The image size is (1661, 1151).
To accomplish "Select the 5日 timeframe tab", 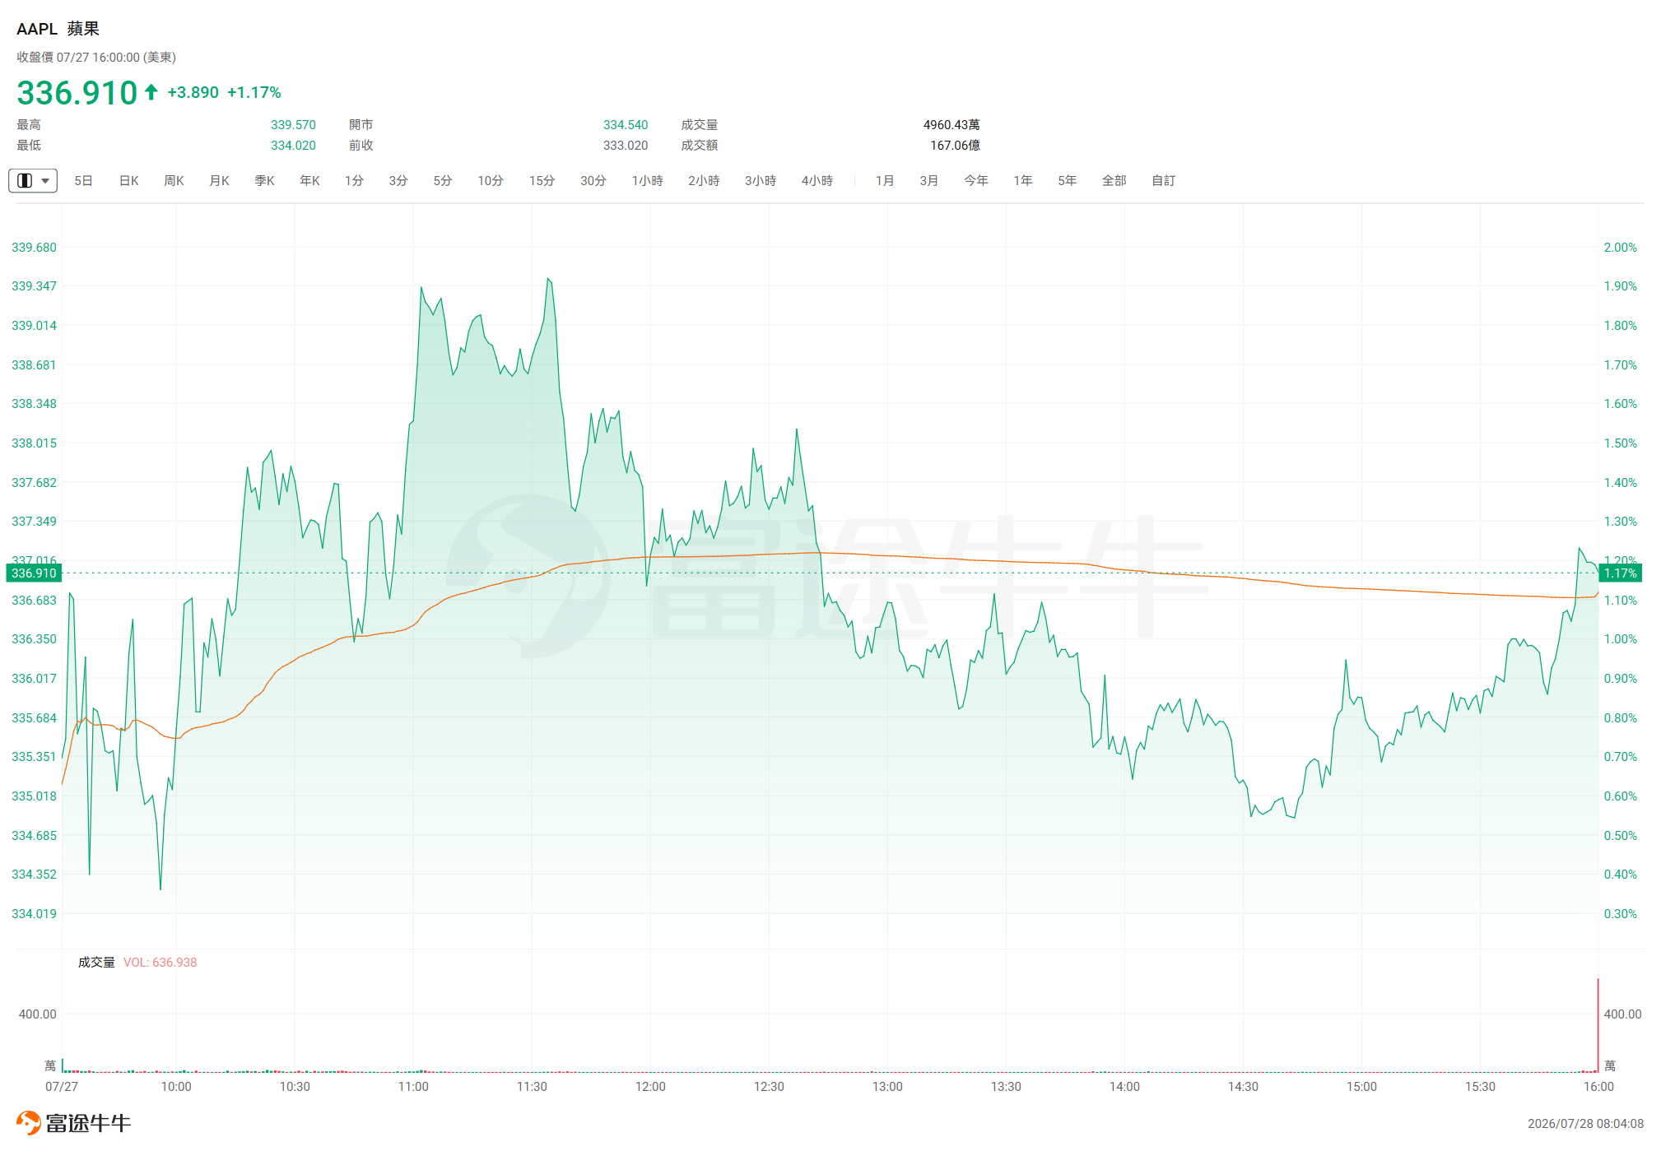I will coord(83,180).
